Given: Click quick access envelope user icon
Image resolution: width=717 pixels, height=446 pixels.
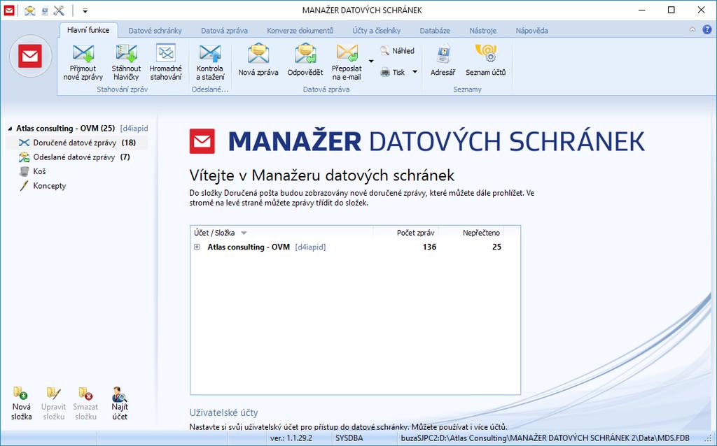Looking at the screenshot, I should point(29,10).
